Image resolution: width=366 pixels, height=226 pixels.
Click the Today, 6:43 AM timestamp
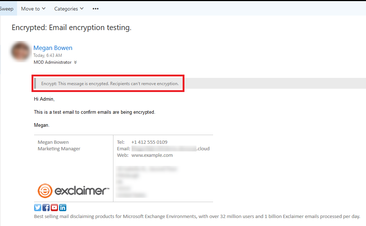[x=47, y=55]
